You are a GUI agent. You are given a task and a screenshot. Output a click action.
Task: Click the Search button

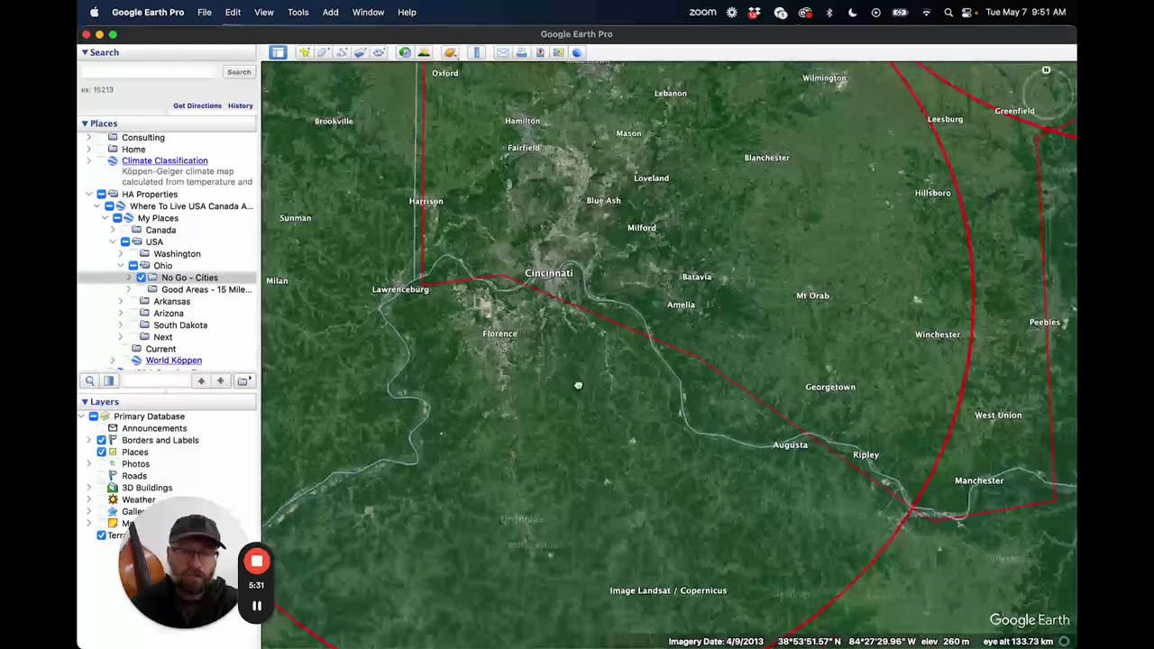[x=239, y=72]
